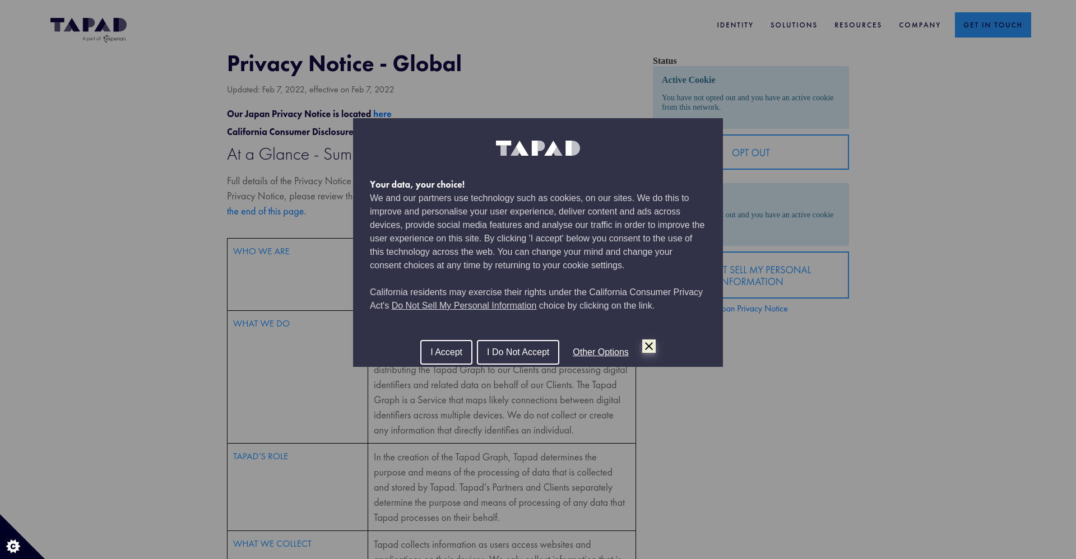Open the cookie settings gear icon
Image resolution: width=1076 pixels, height=559 pixels.
(13, 546)
